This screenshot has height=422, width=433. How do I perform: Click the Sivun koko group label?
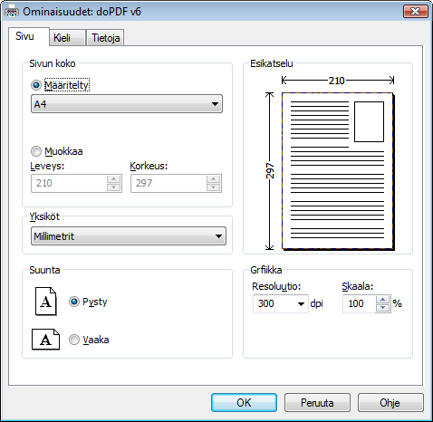click(53, 63)
